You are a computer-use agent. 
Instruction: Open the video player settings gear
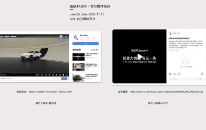(x=56, y=75)
